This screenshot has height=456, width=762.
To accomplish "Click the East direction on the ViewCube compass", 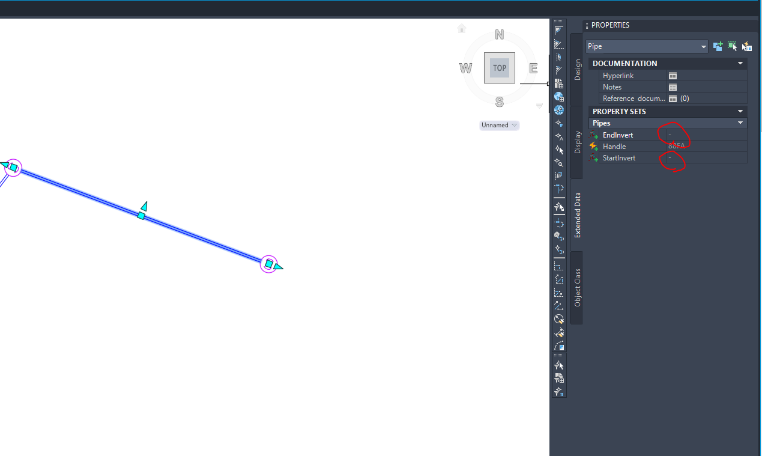I will click(x=533, y=68).
